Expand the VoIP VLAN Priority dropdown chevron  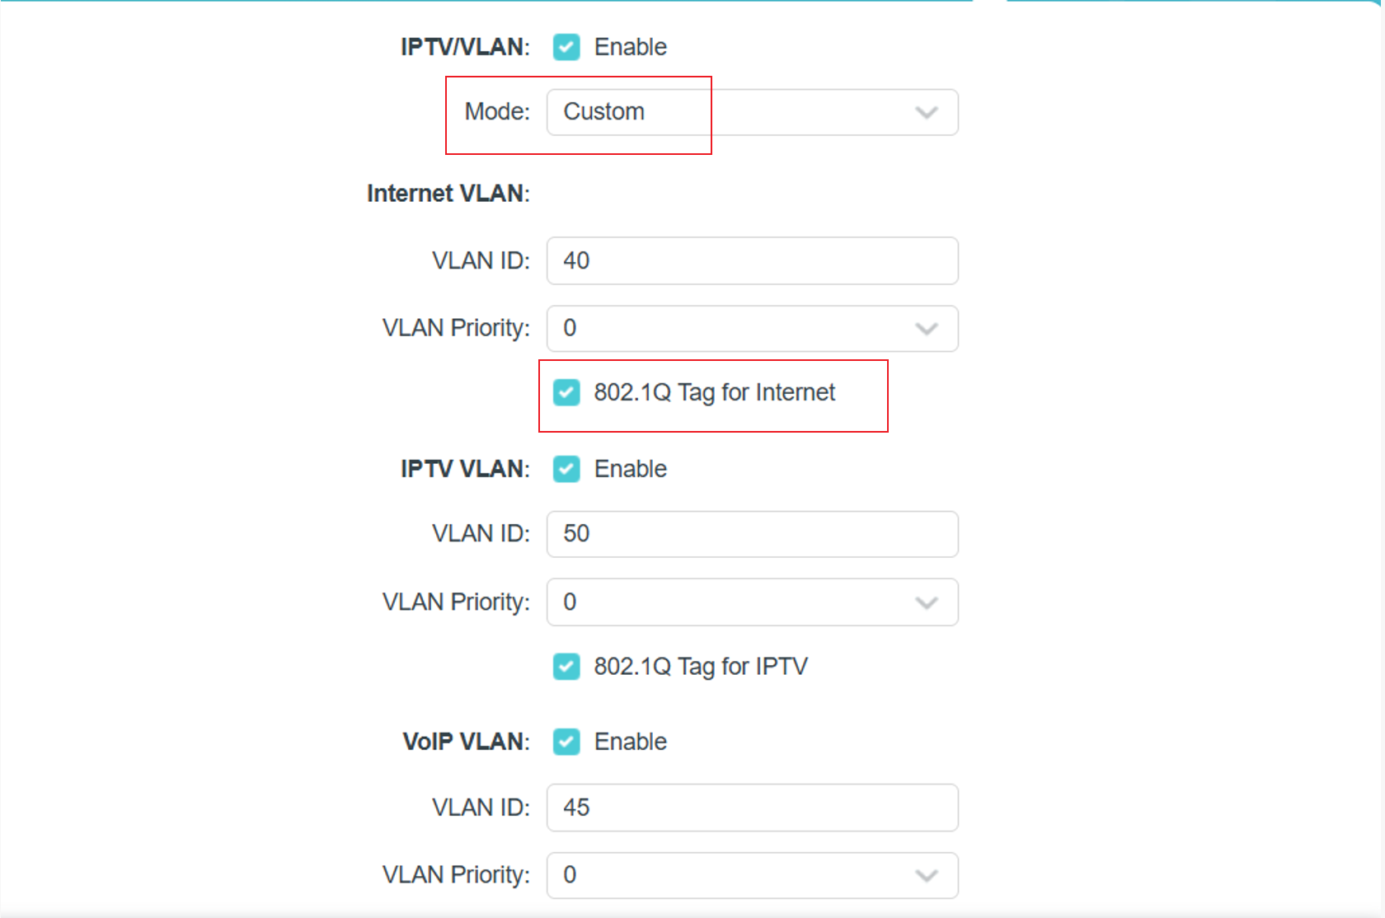pyautogui.click(x=925, y=875)
